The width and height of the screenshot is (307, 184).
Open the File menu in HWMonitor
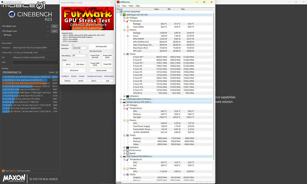point(118,6)
